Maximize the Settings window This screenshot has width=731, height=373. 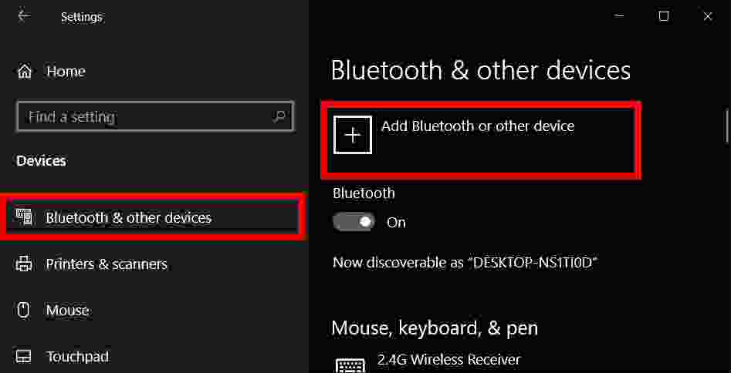tap(664, 16)
